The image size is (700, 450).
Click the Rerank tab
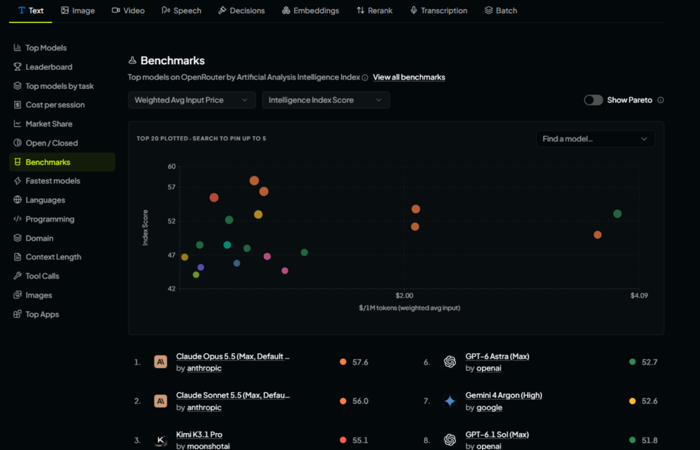point(375,10)
